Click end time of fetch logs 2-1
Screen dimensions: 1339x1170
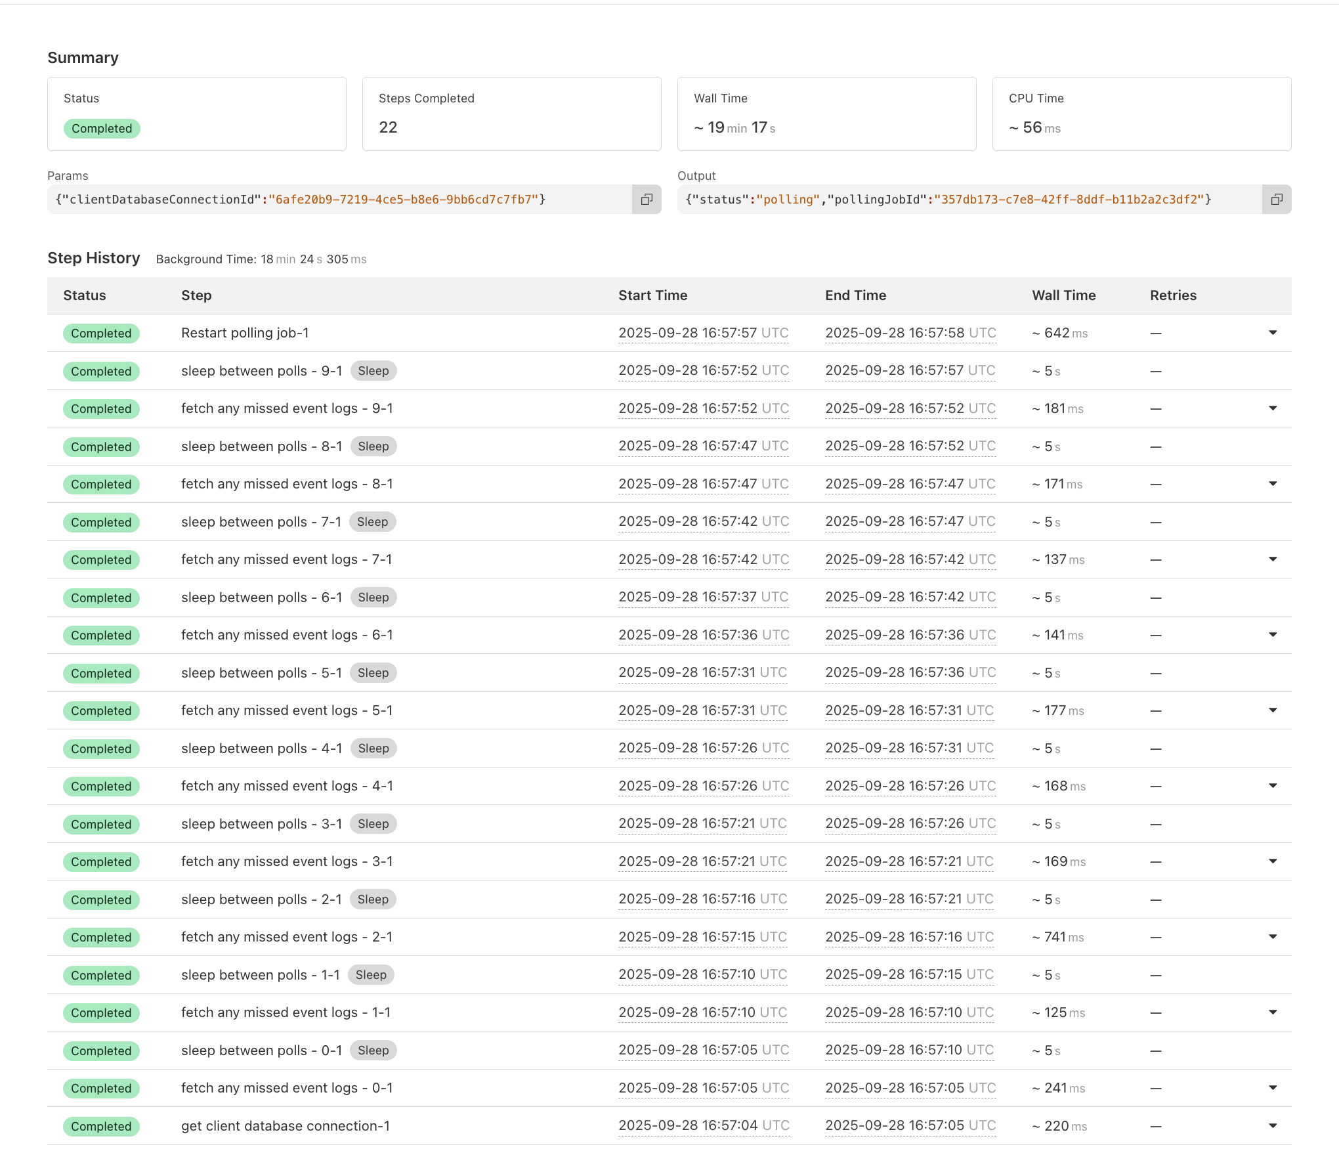(x=909, y=937)
